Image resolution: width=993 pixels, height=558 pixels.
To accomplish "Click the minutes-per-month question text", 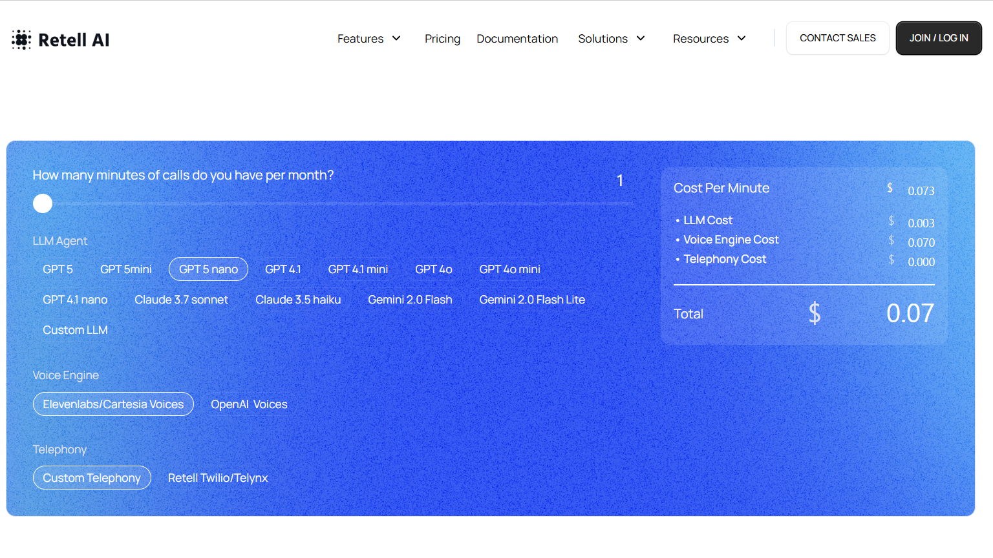I will click(183, 175).
